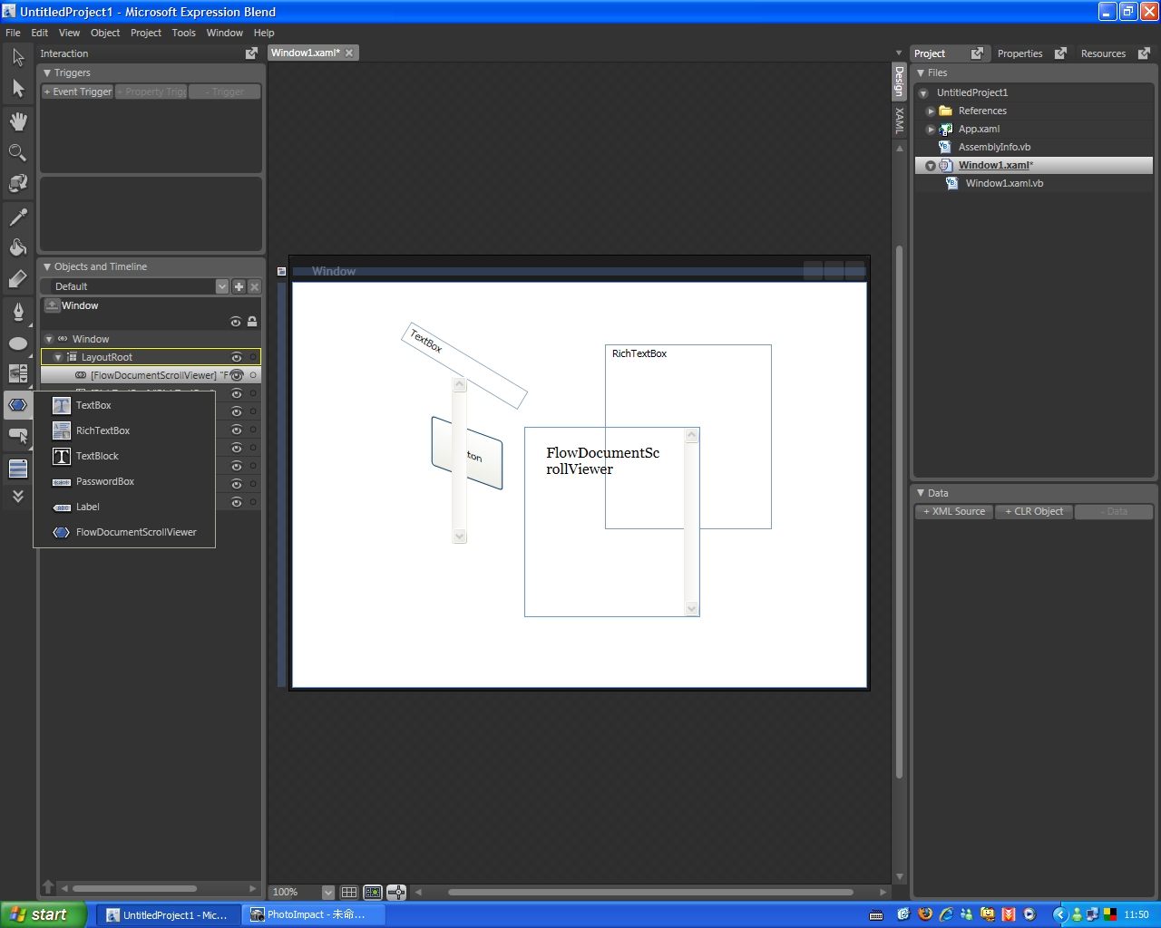Float the Project panel
The height and width of the screenshot is (928, 1161).
click(977, 53)
